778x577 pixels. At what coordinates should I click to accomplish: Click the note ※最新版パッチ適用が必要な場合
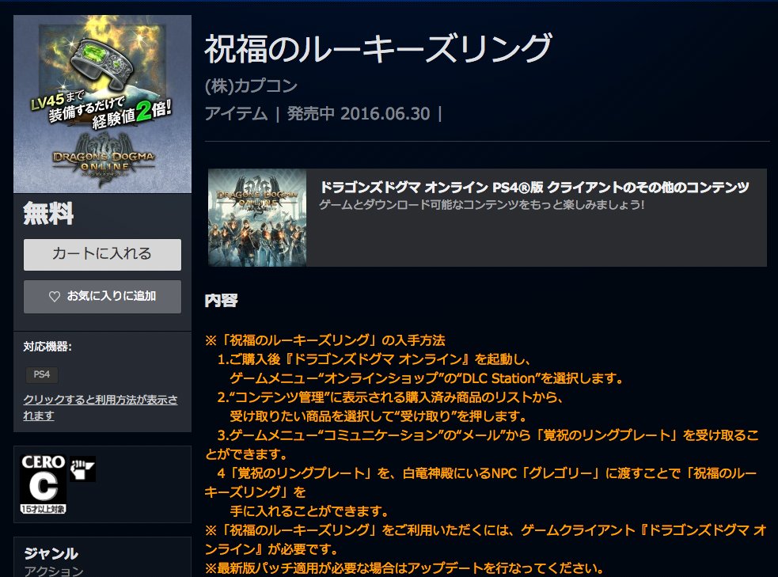tap(404, 568)
